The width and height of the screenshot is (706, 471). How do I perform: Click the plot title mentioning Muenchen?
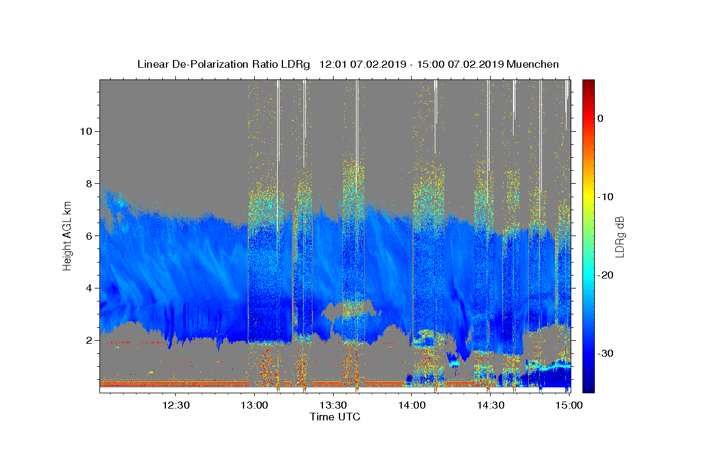348,64
